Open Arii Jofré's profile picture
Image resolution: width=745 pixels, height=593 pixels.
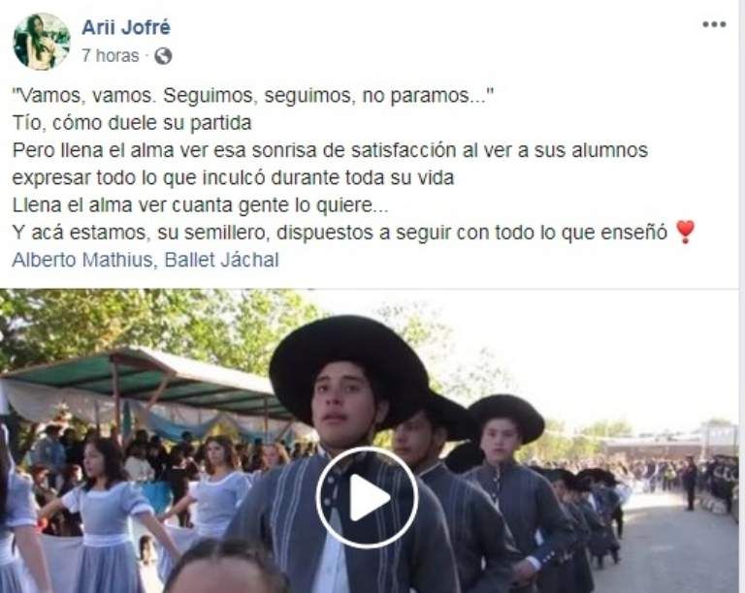pos(42,42)
